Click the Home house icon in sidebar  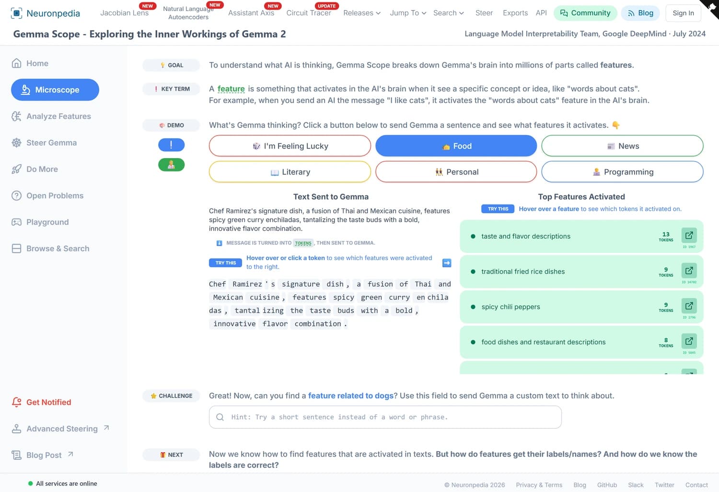[x=16, y=63]
